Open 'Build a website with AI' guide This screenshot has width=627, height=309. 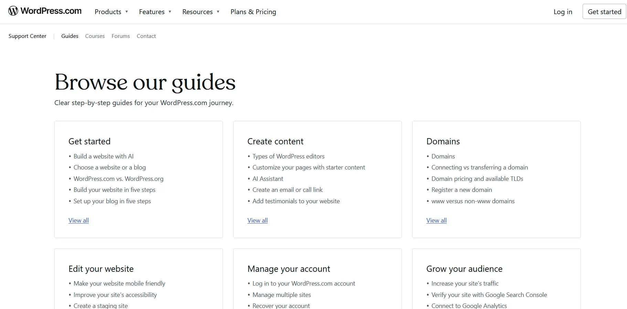point(104,156)
